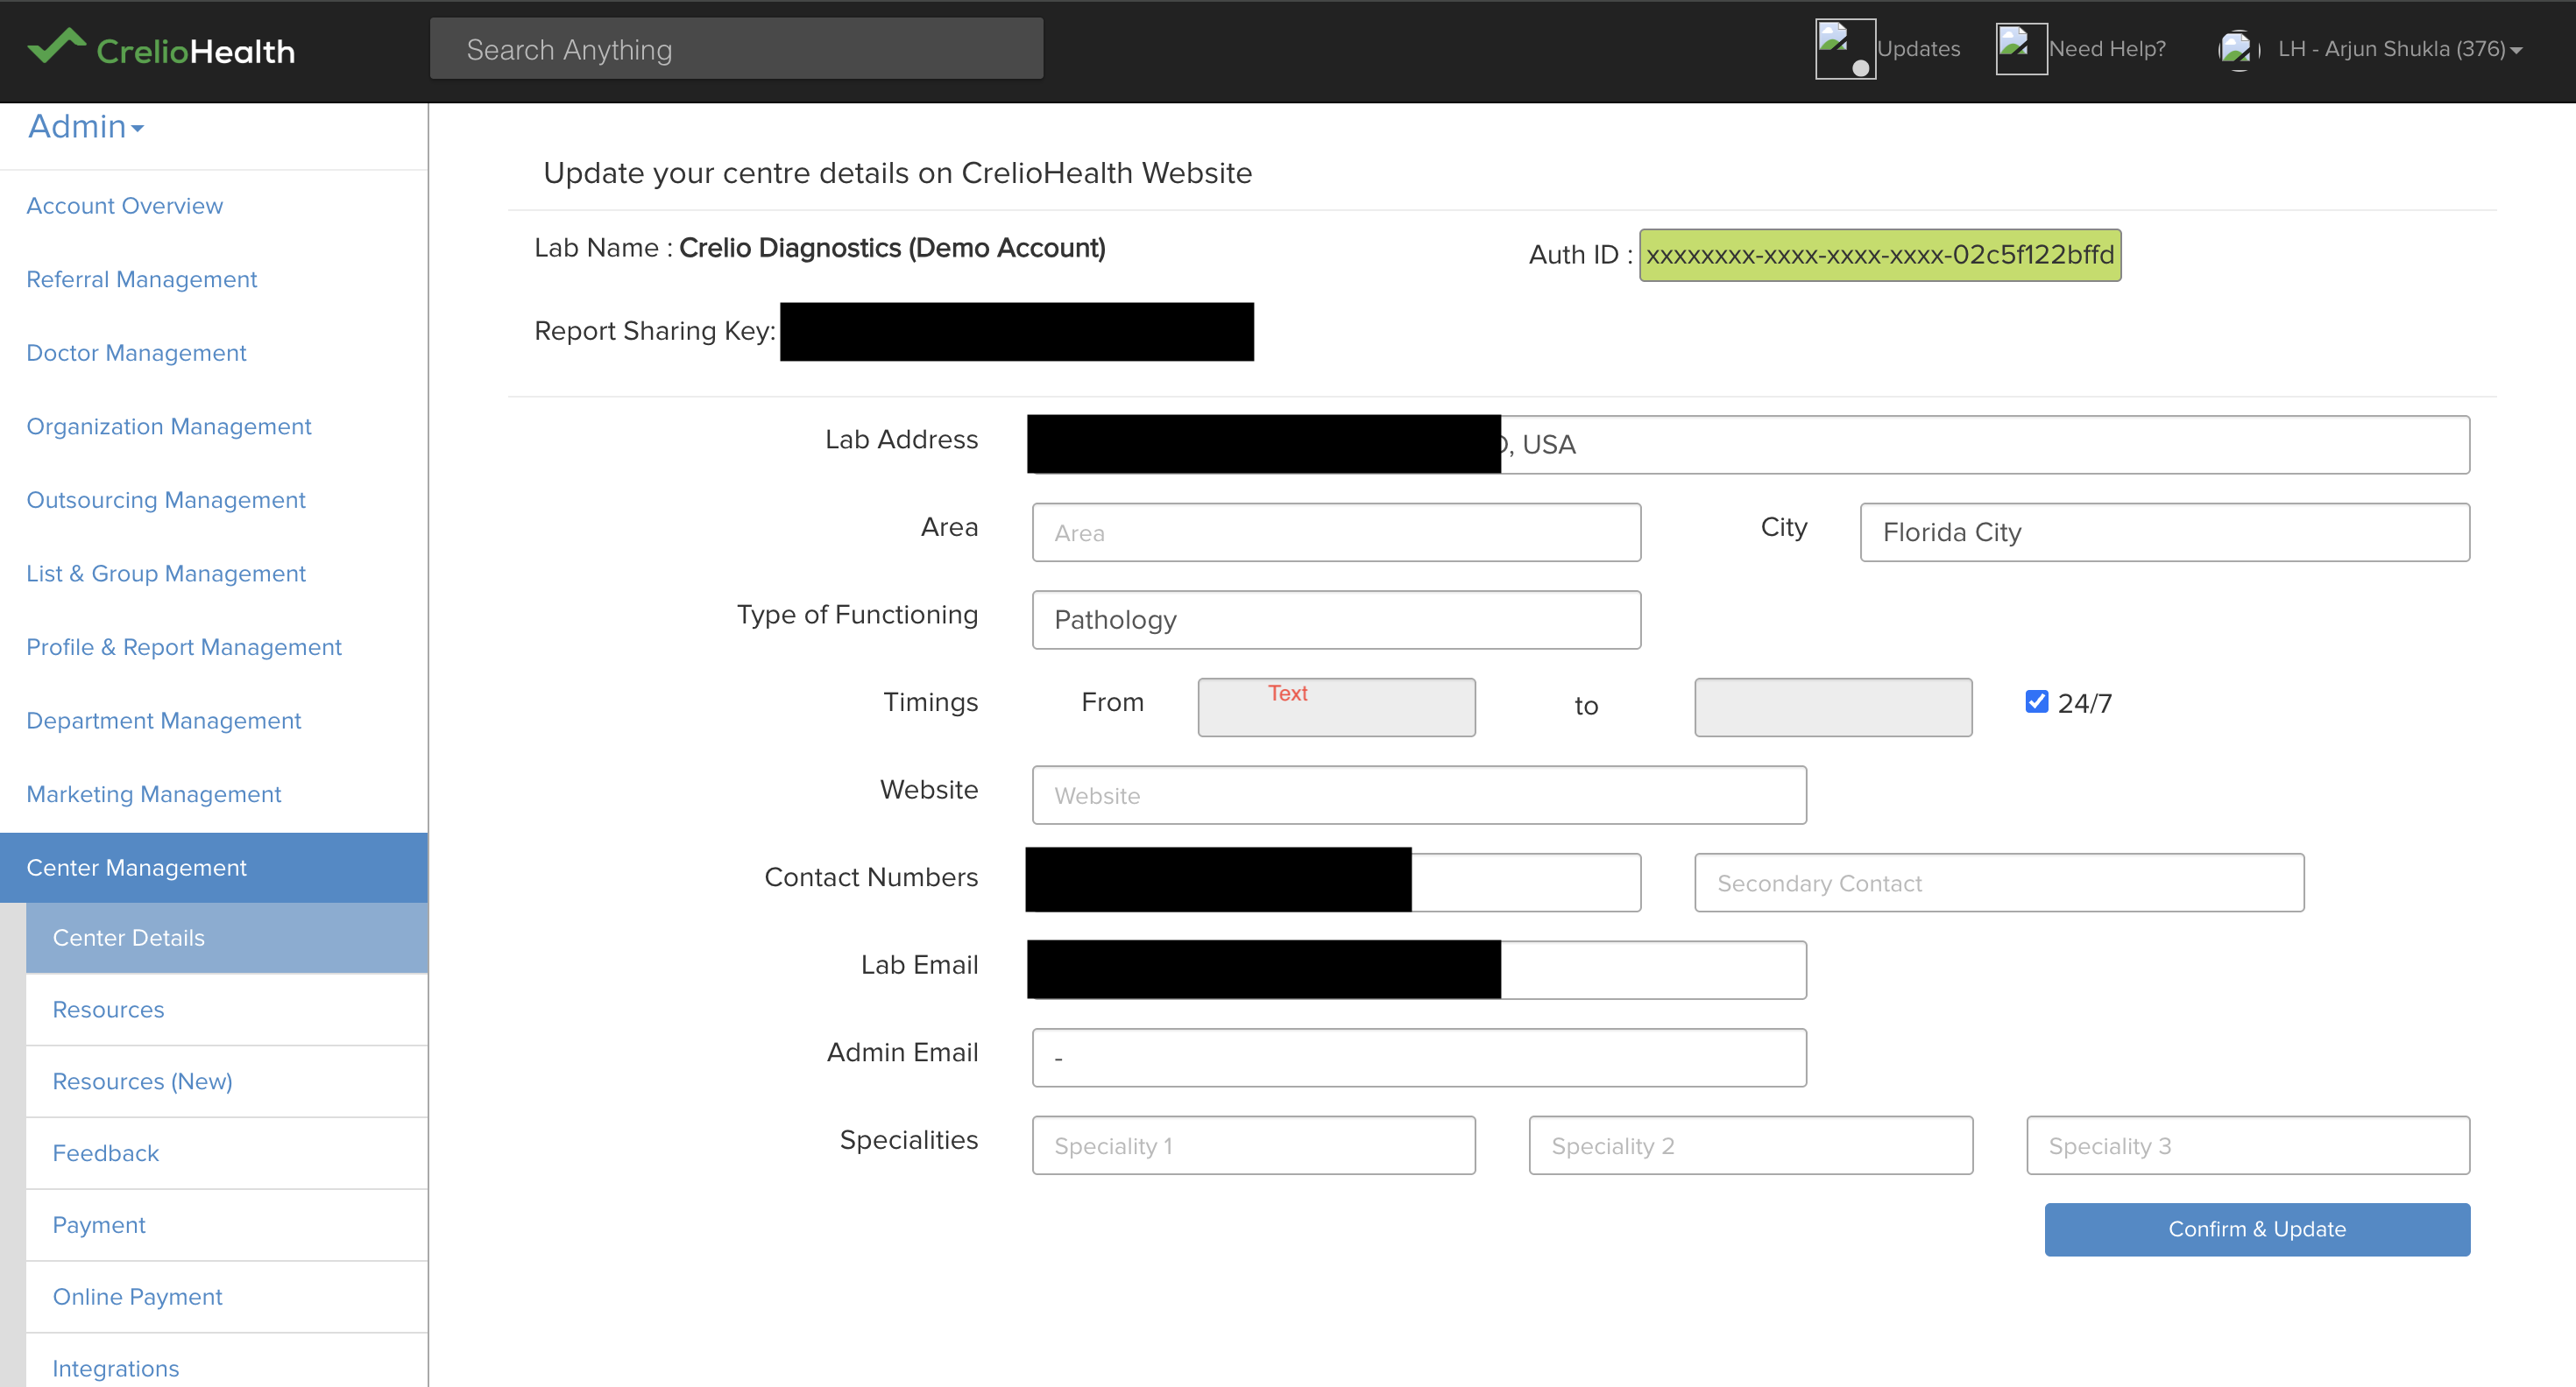Click the Need Help? link
Screen dimensions: 2576x1387
pos(2107,49)
